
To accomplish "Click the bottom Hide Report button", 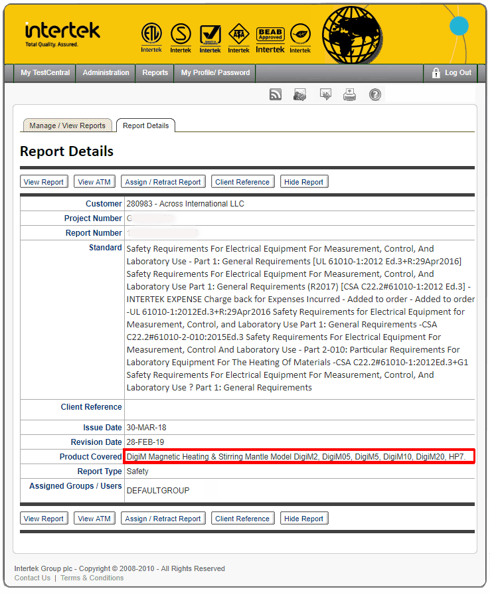I will coord(303,519).
